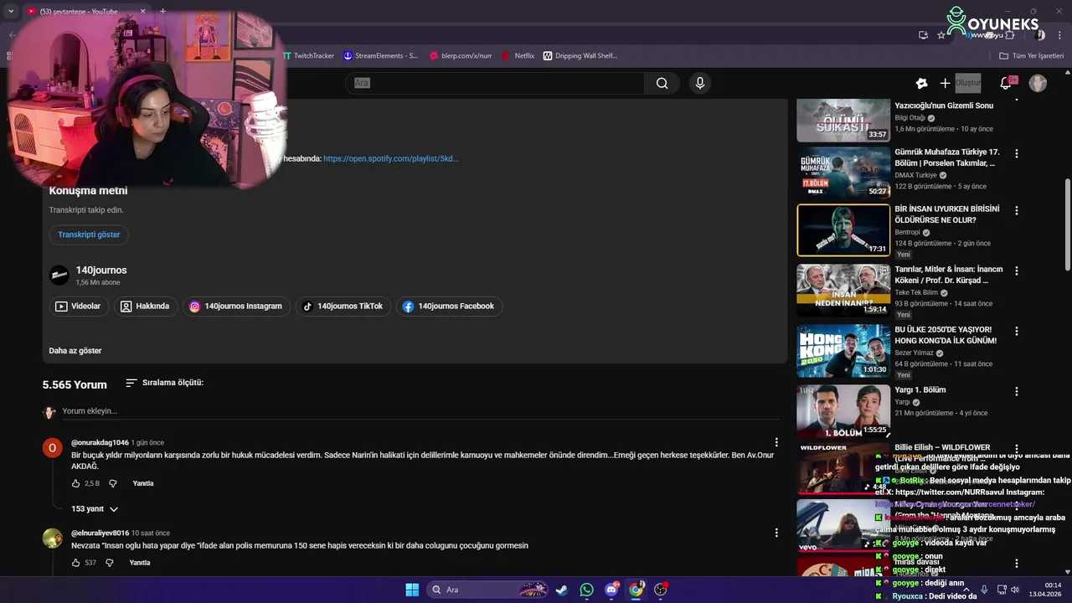Open more options for Bentropi video
This screenshot has width=1072, height=603.
point(1017,211)
